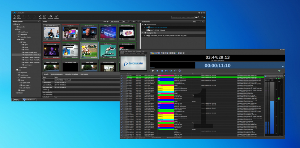Click Play in Airbox Neo
The height and width of the screenshot is (148, 300).
[153, 71]
